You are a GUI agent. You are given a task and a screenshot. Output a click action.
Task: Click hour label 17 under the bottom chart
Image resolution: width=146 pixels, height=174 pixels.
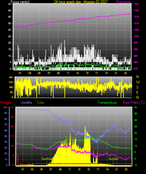click(98, 169)
